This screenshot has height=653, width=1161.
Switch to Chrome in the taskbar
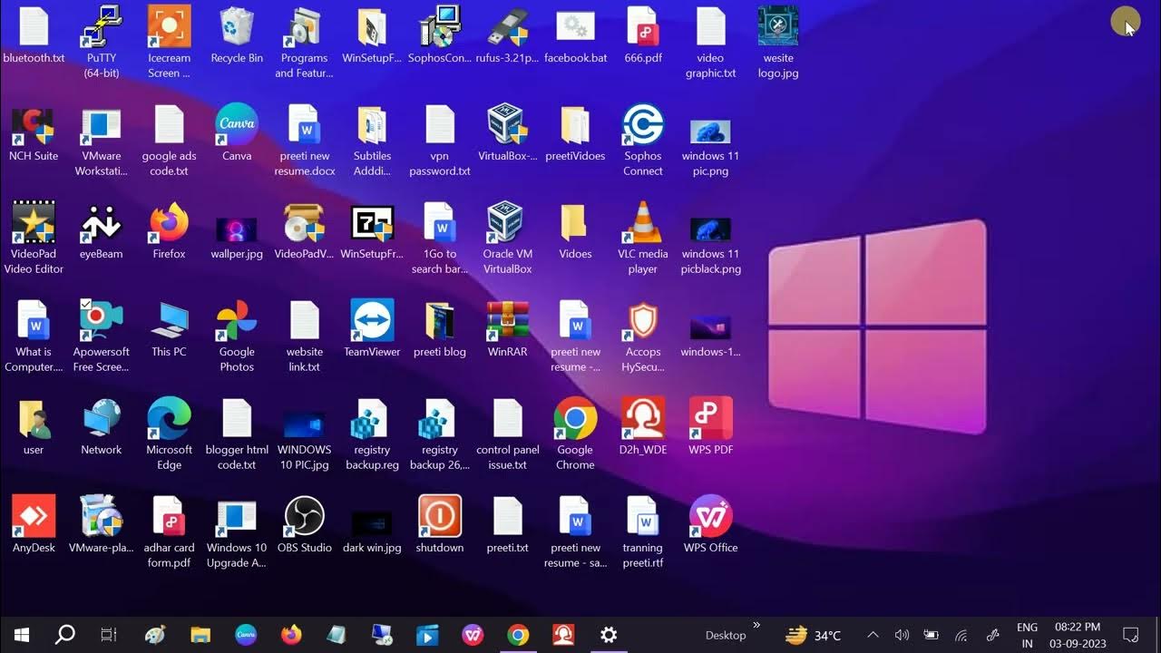click(518, 635)
